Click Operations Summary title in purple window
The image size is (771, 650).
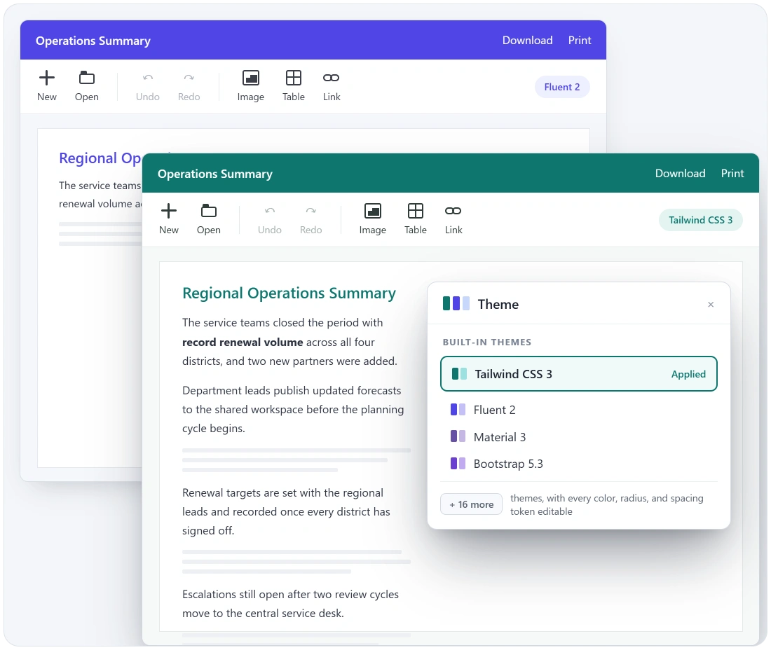(x=93, y=41)
